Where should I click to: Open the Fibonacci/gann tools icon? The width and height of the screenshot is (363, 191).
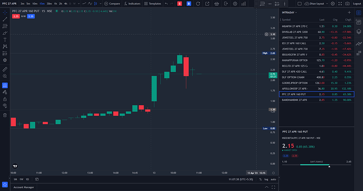tap(5, 26)
